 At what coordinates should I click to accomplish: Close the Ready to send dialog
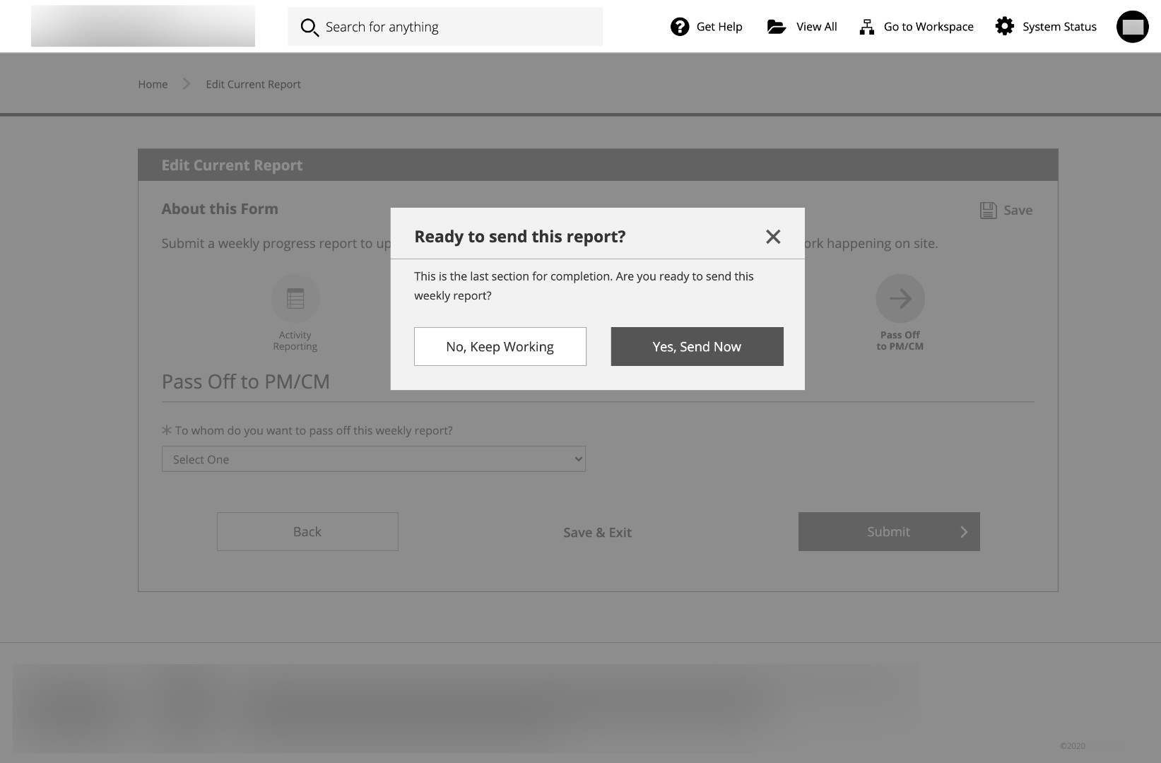point(773,237)
